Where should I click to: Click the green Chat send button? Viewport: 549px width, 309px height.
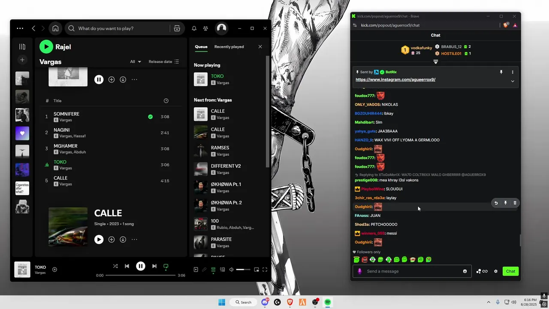click(510, 271)
